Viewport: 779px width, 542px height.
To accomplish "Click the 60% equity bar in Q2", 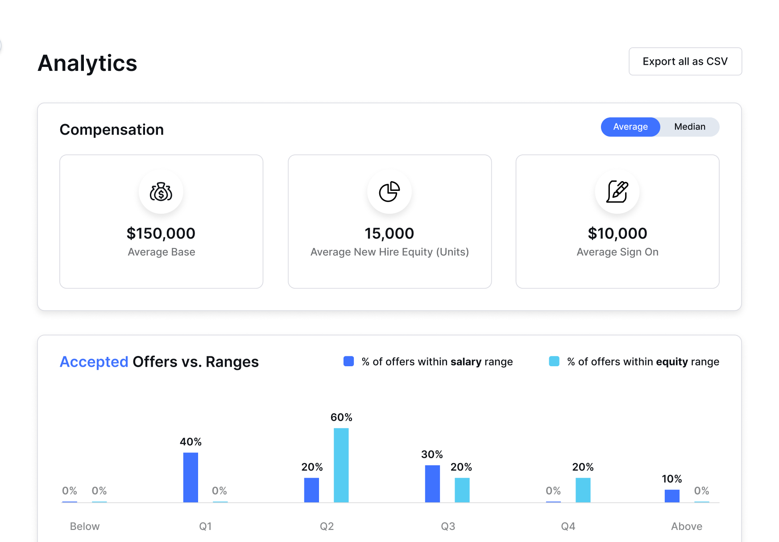I will (341, 465).
